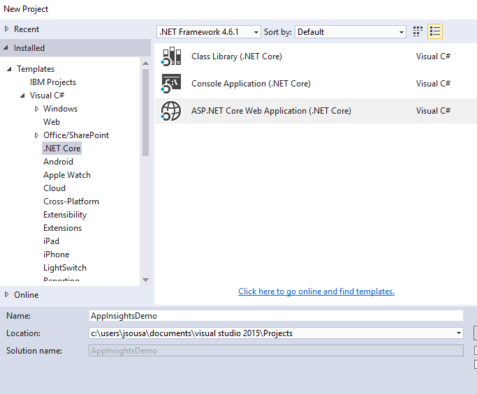Click the Visual C# label on Class Library row
Screen dimensions: 477x394
[433, 56]
